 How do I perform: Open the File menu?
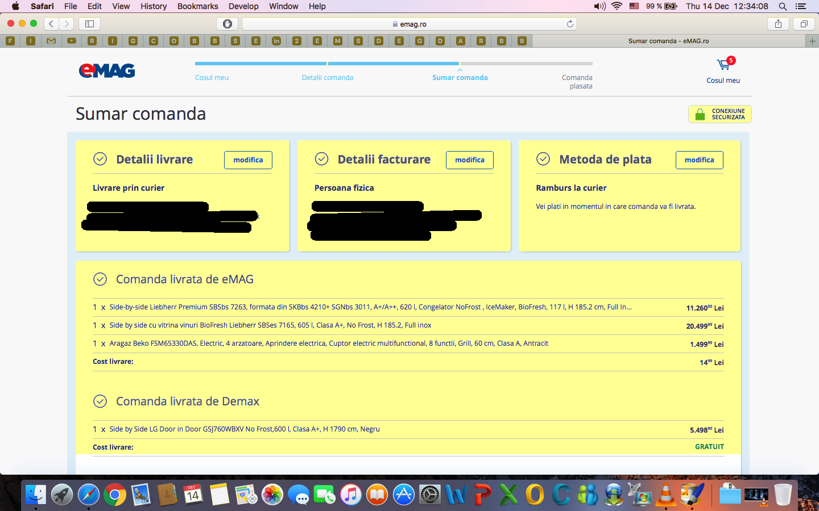point(71,6)
